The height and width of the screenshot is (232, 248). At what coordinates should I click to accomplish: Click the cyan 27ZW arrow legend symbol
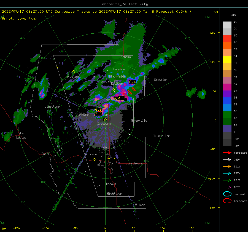227,173
